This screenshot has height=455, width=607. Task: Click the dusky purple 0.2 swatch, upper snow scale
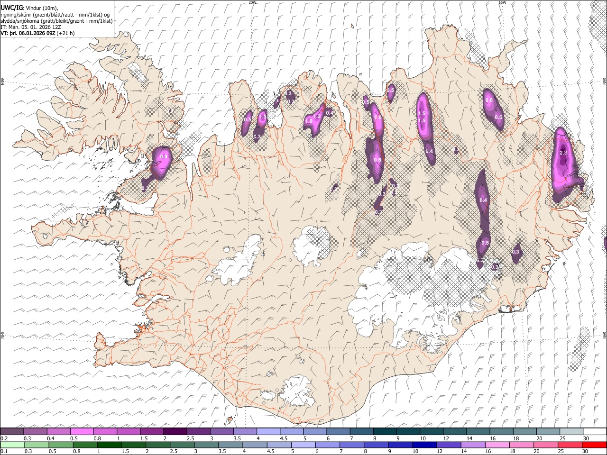[12, 431]
